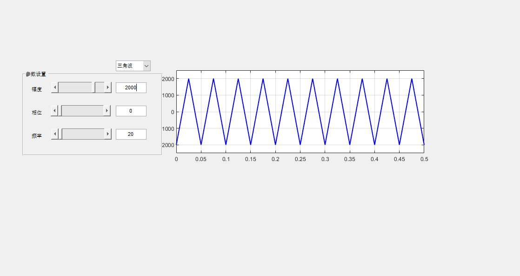Focus the 相位 value field showing 0
Image resolution: width=520 pixels, height=276 pixels.
pos(131,111)
